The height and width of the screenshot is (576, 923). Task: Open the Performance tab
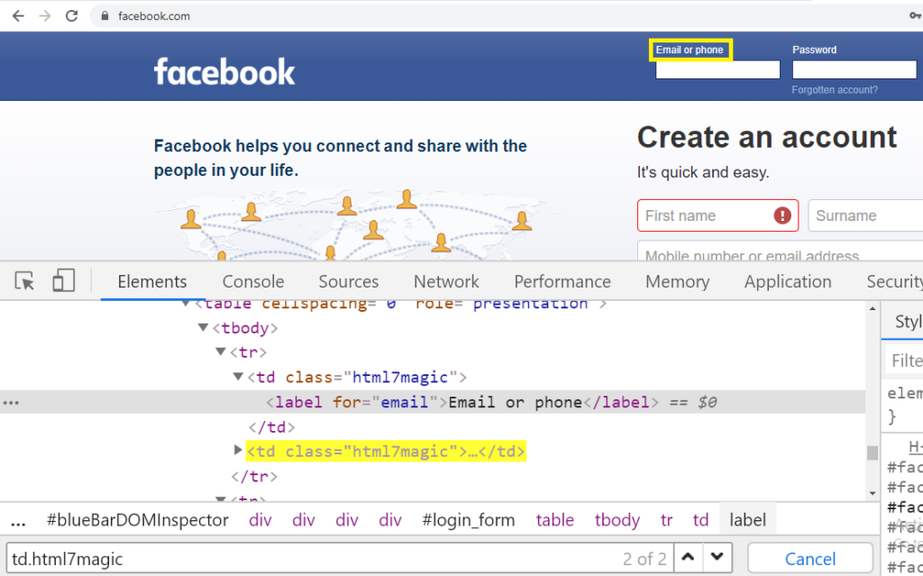(x=562, y=281)
